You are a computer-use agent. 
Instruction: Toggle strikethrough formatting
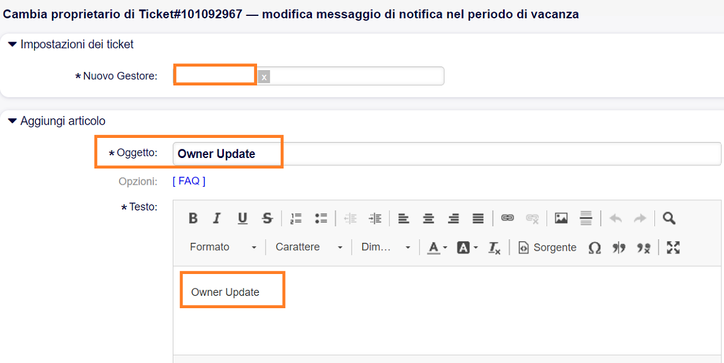(267, 218)
